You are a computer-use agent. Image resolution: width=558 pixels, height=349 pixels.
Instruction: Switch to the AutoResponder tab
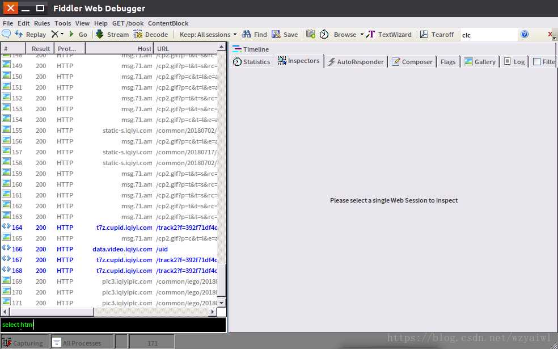coord(356,62)
